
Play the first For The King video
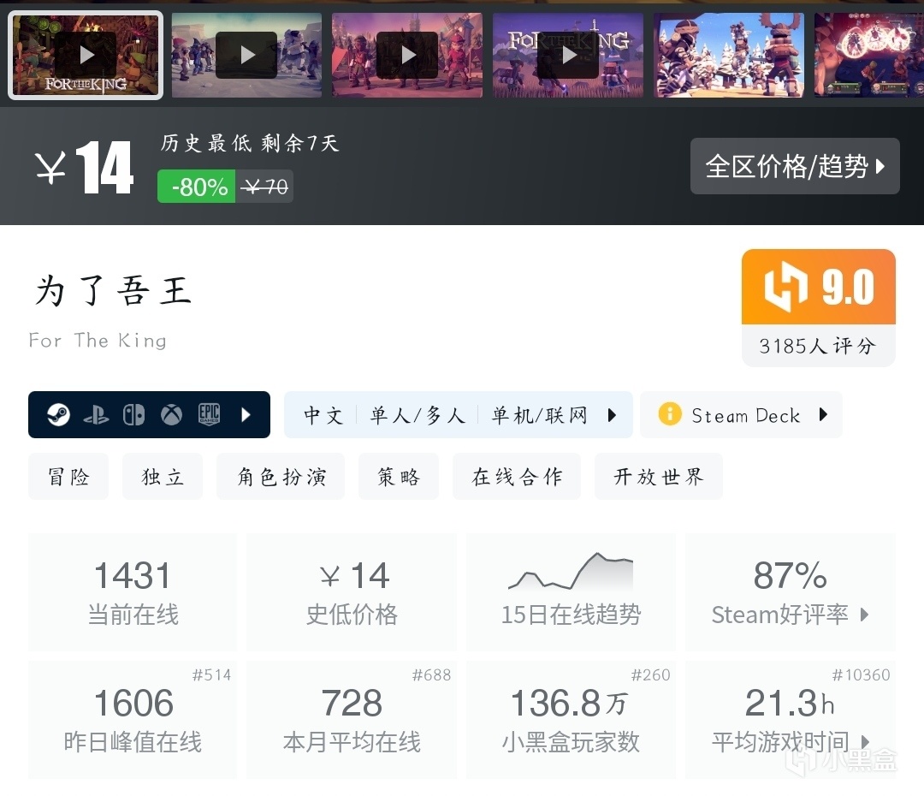(86, 55)
